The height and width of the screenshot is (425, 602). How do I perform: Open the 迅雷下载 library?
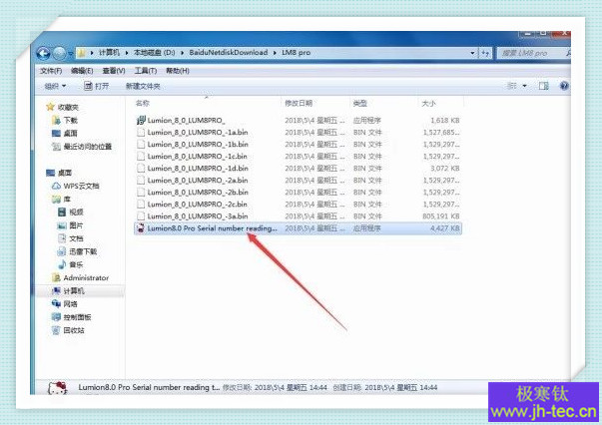pos(83,251)
